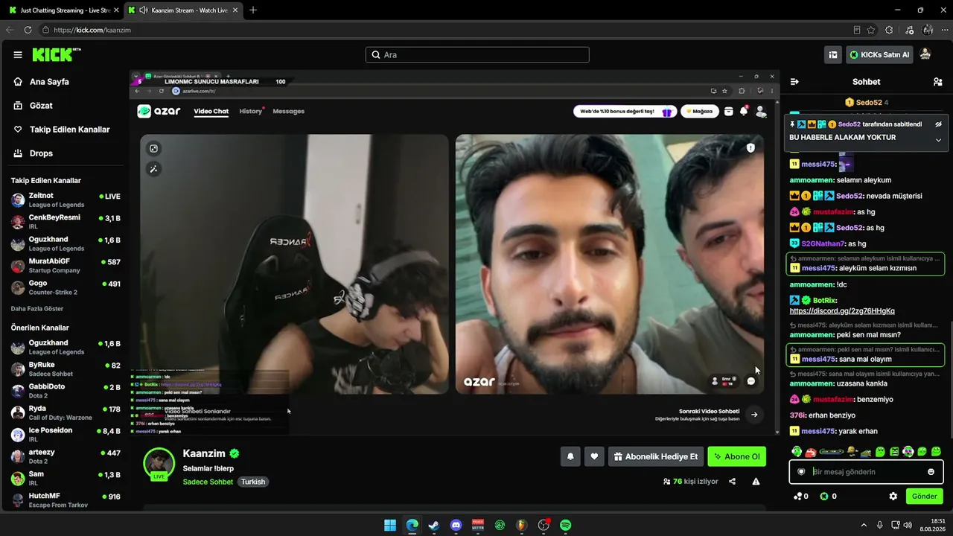Click the Ara search field
Image resolution: width=953 pixels, height=536 pixels.
click(477, 55)
